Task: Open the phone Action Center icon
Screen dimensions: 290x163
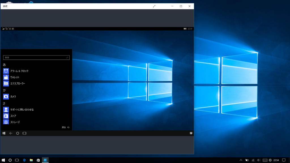Action: pyautogui.click(x=191, y=133)
